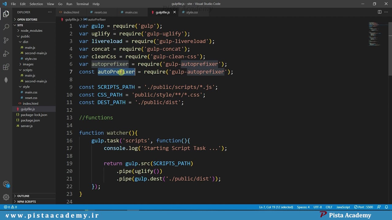Click the notifications bell in status bar
Viewport: 392px width, 220px height.
click(x=387, y=207)
